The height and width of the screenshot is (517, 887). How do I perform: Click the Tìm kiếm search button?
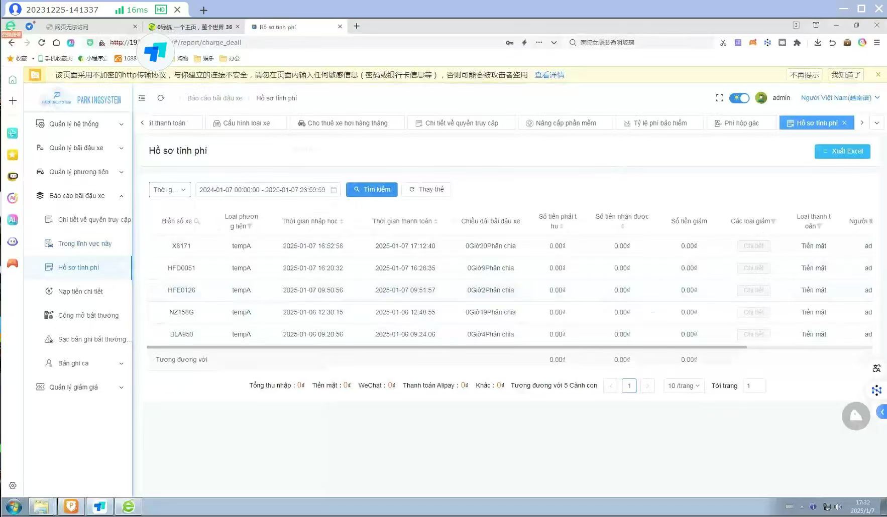(372, 190)
